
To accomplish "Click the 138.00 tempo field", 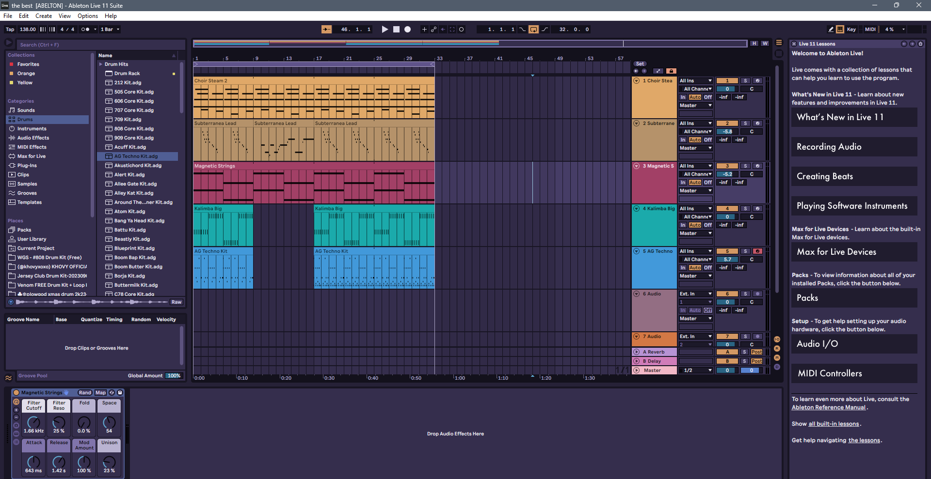I will (x=28, y=30).
